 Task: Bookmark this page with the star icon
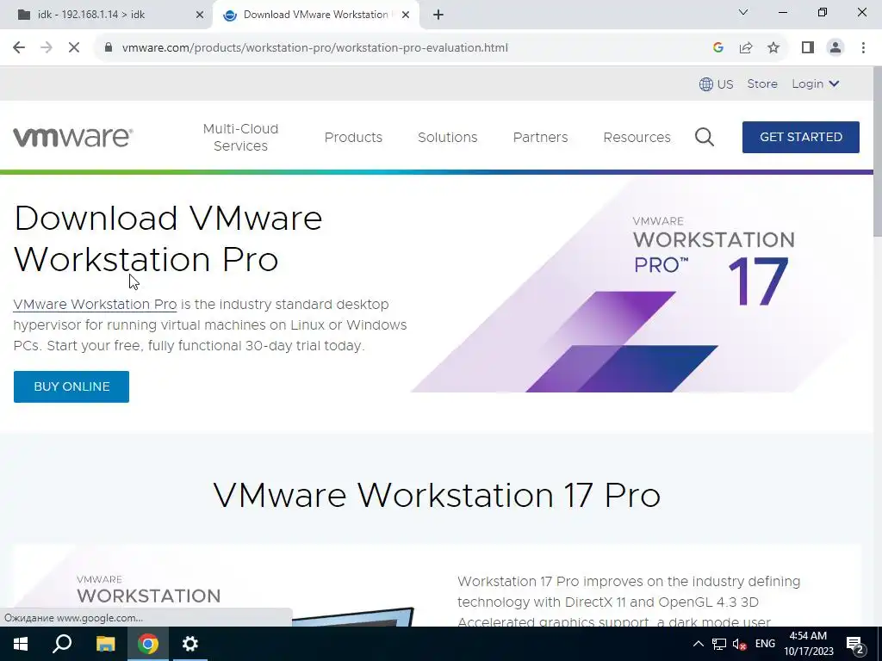coord(773,48)
